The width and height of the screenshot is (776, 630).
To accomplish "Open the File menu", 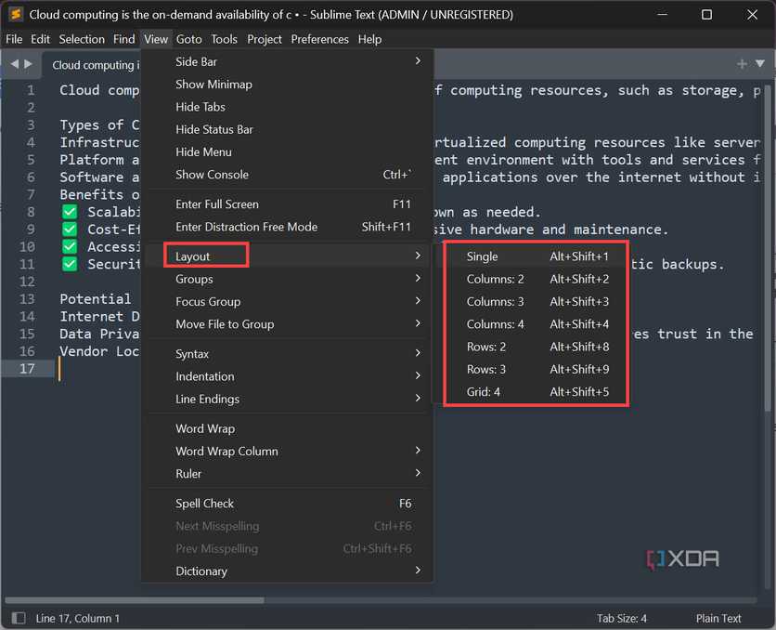I will [x=14, y=39].
